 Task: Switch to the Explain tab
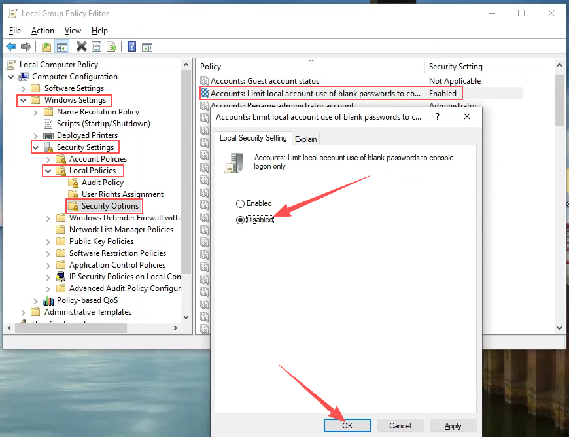tap(305, 139)
